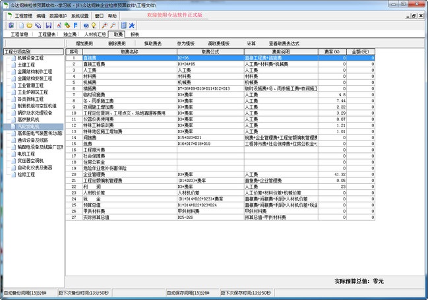Image resolution: width=428 pixels, height=300 pixels.
Task: Click document icon beside 机械设备工程
Action: tap(13, 58)
